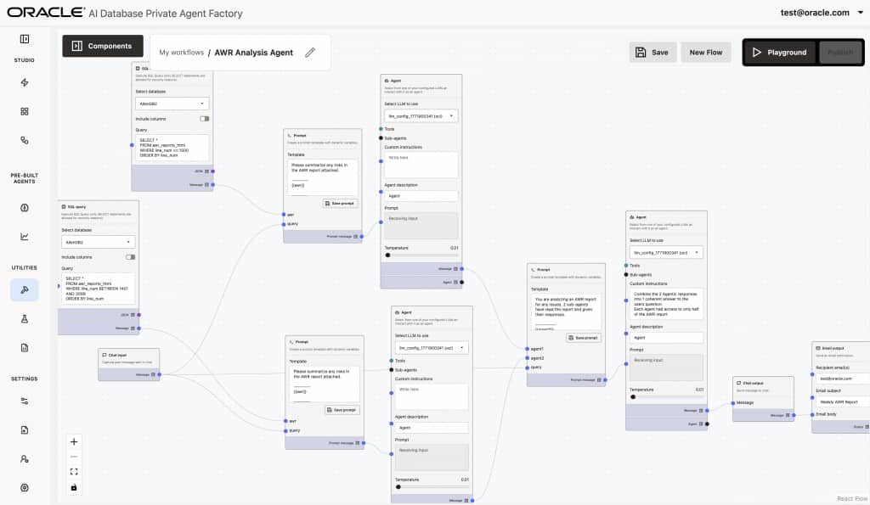Screen dimensions: 870x505
Task: Expand Select LLM dropdown in top Agent node
Action: click(x=421, y=115)
